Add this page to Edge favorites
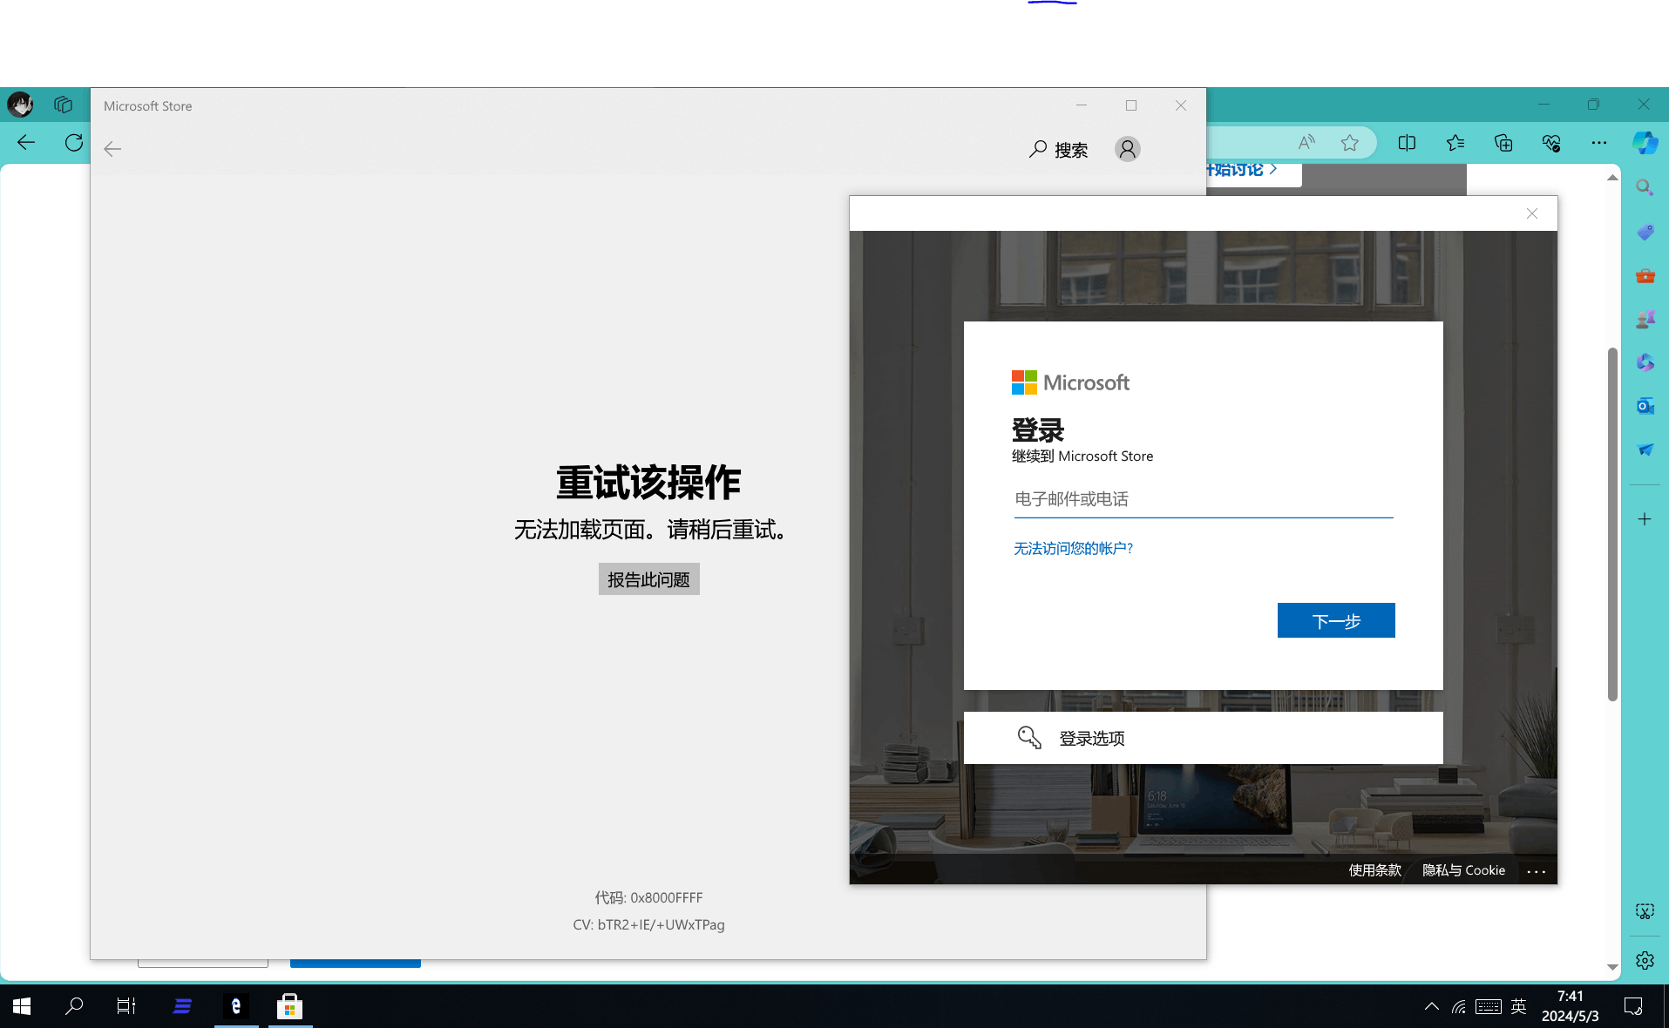Screen dimensions: 1669x1028 pyautogui.click(x=1349, y=143)
